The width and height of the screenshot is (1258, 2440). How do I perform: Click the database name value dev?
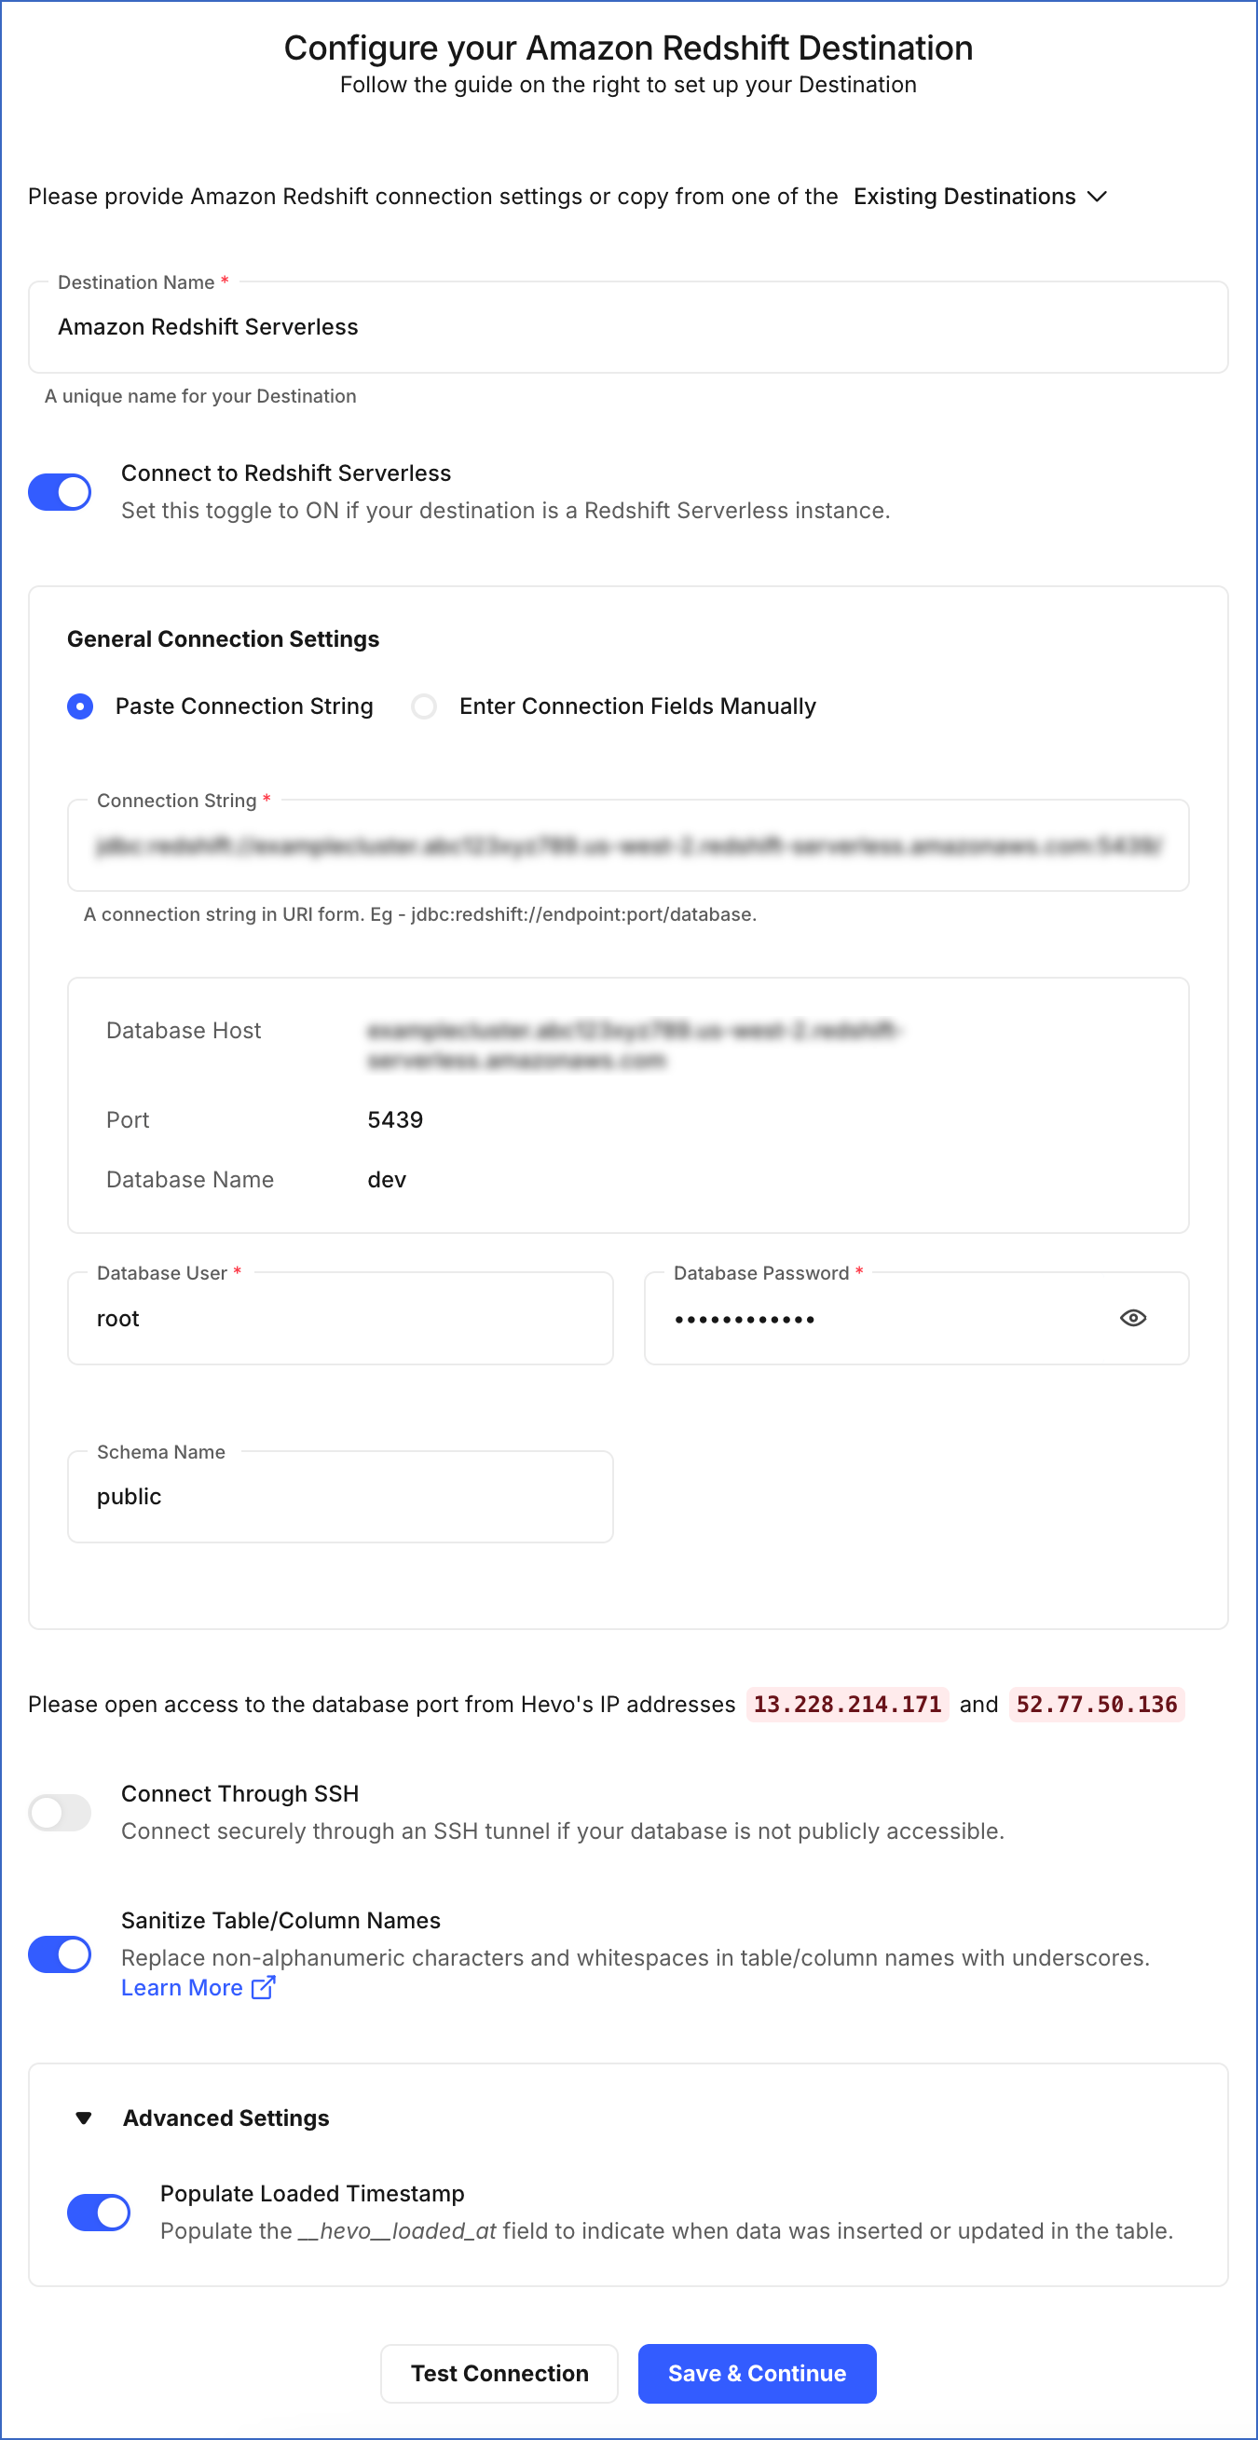[387, 1179]
